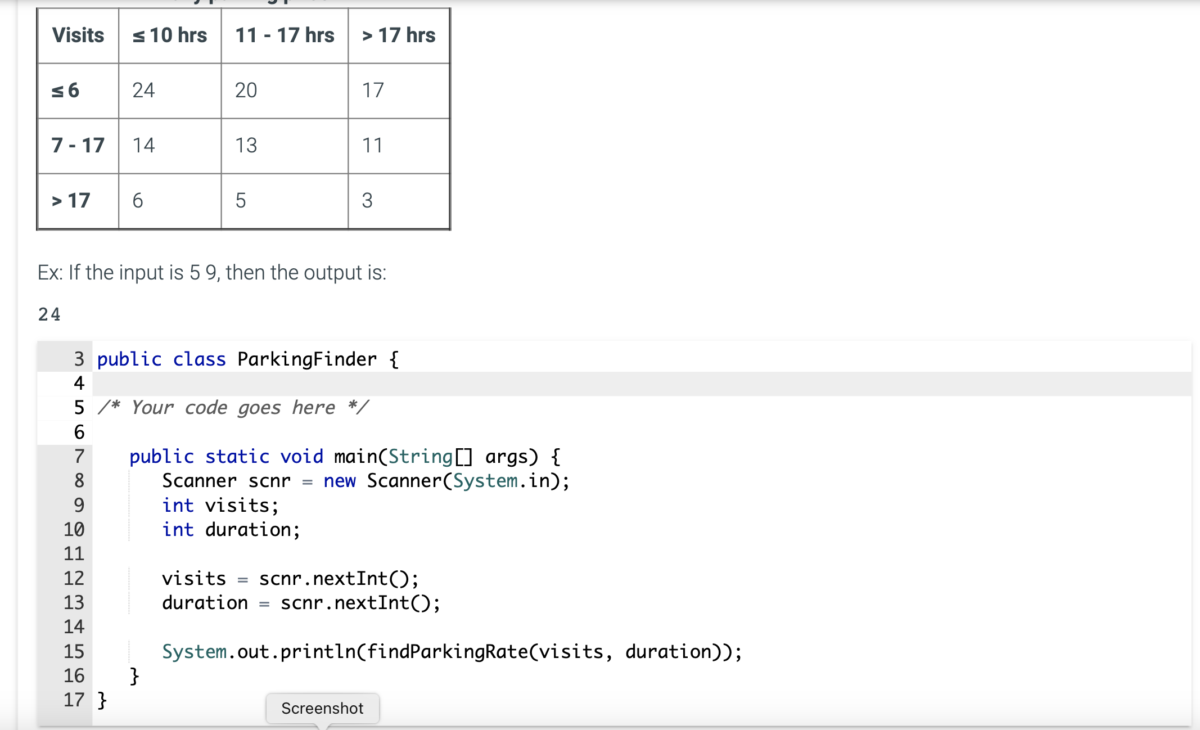
Task: Click the 'Scanner scnr = new Scanner' line
Action: click(366, 481)
